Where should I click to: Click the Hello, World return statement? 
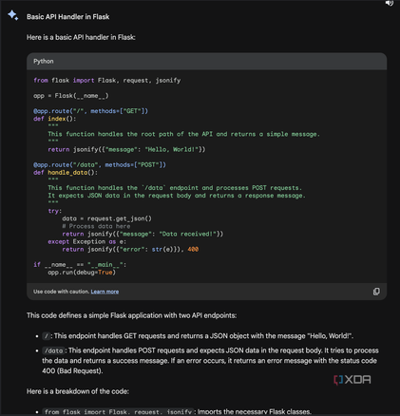point(126,149)
